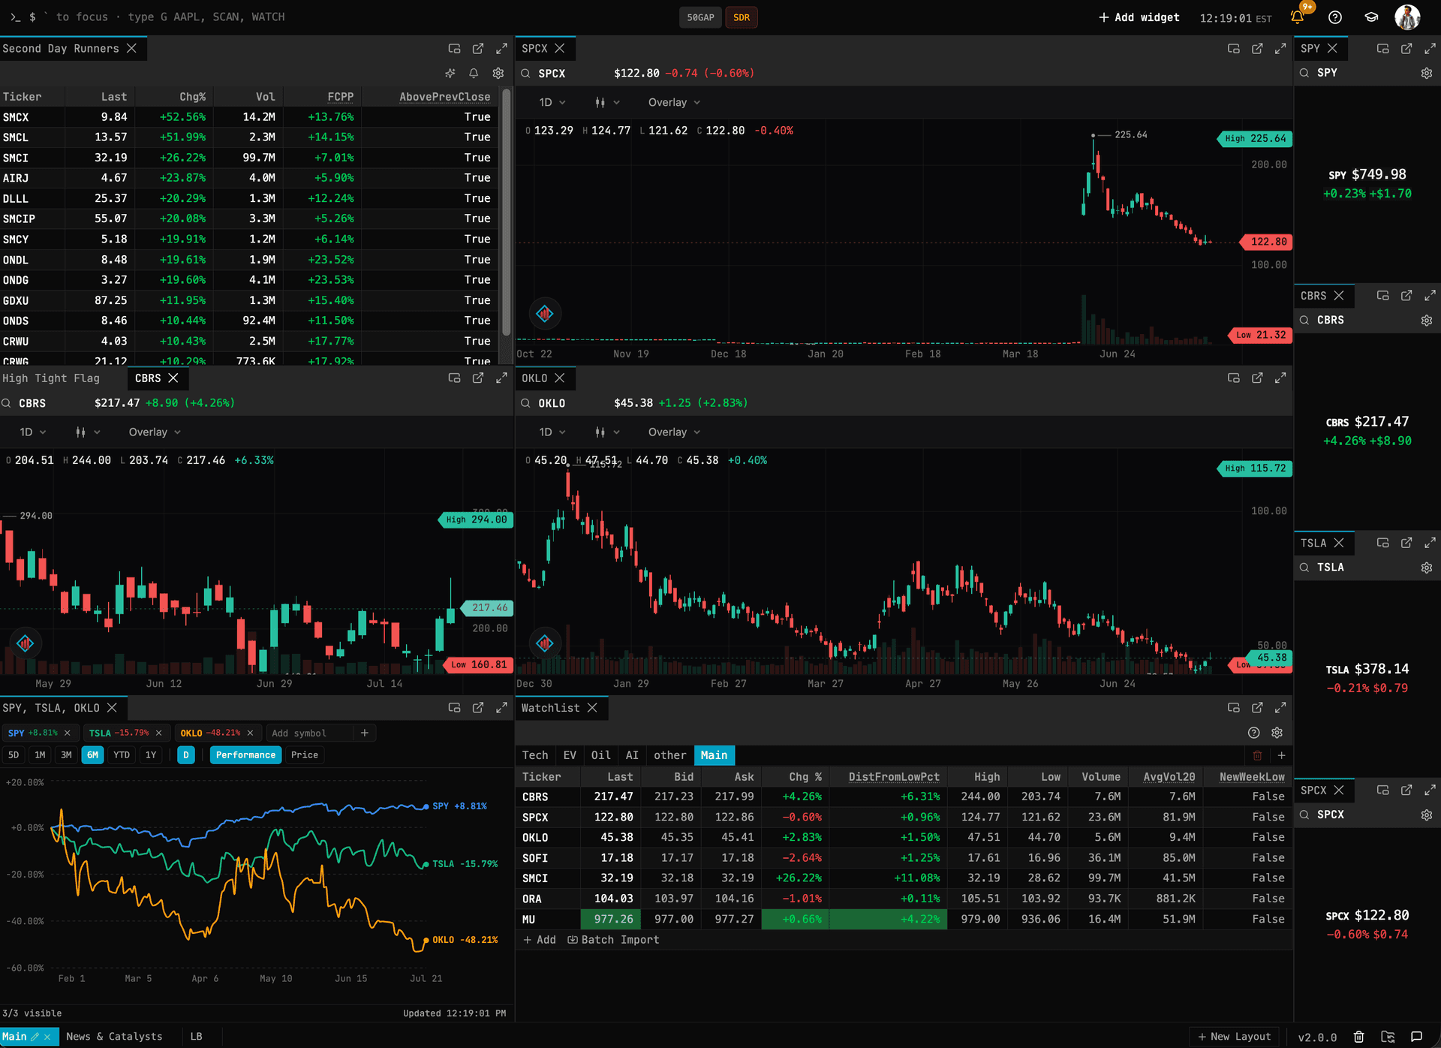
Task: Open Watchlist help circle icon
Action: 1253,733
